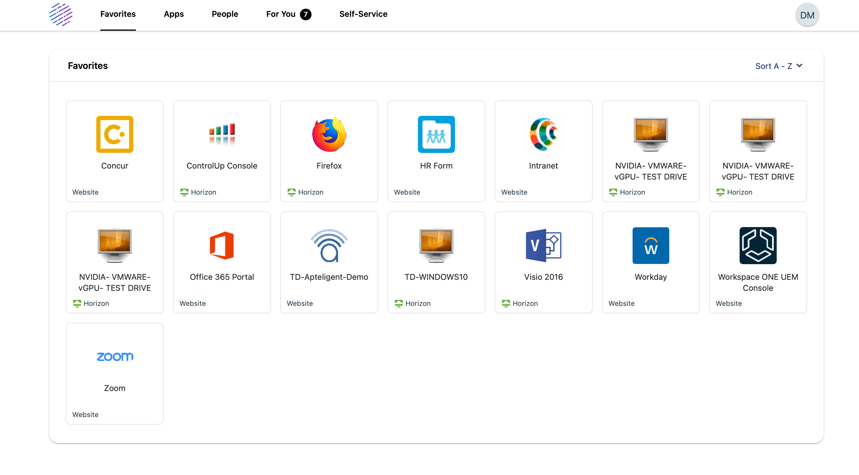859x475 pixels.
Task: Open the Concur app icon
Action: pyautogui.click(x=114, y=134)
